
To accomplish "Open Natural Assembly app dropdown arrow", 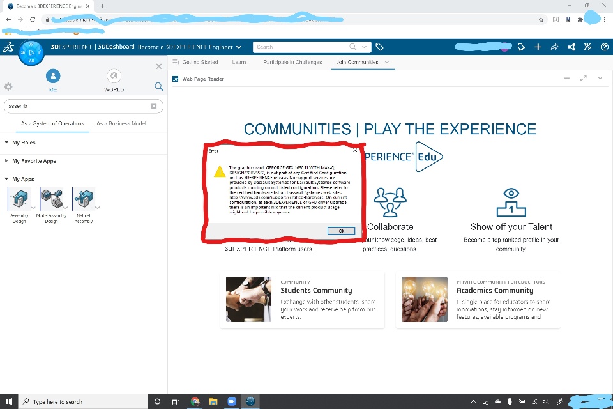I will [97, 208].
